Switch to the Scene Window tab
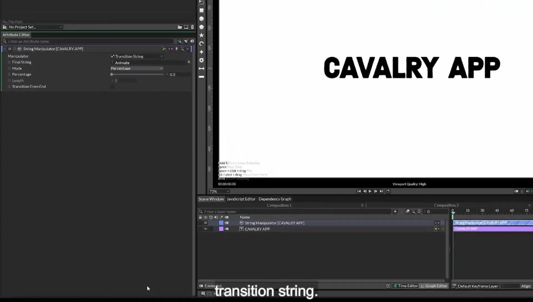 211,199
